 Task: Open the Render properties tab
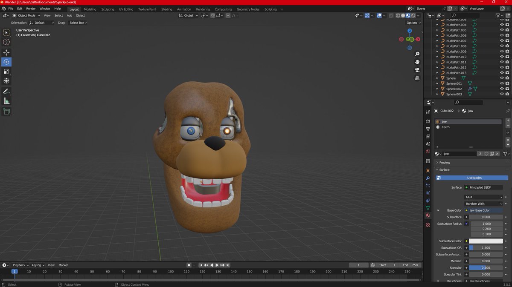[x=428, y=121]
